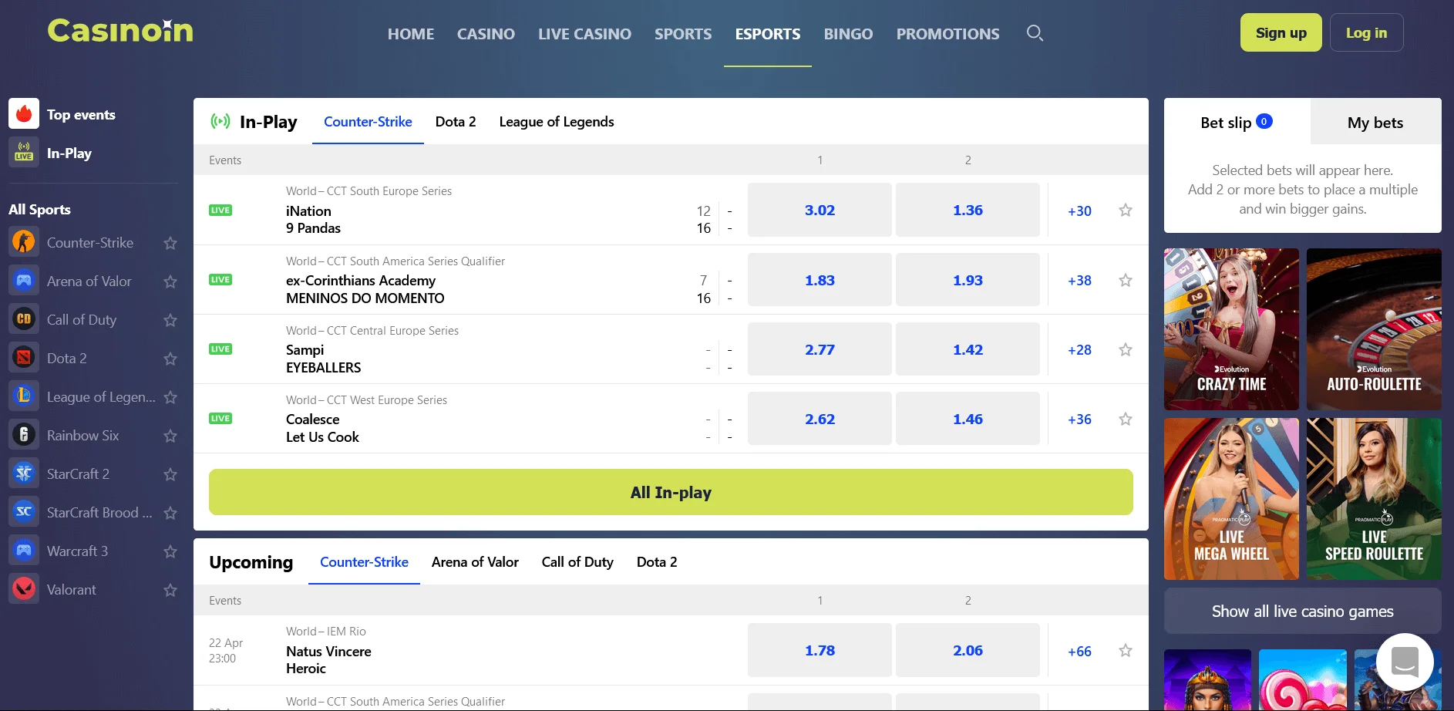Open the search magnifier icon in header
1454x711 pixels.
[x=1035, y=33]
